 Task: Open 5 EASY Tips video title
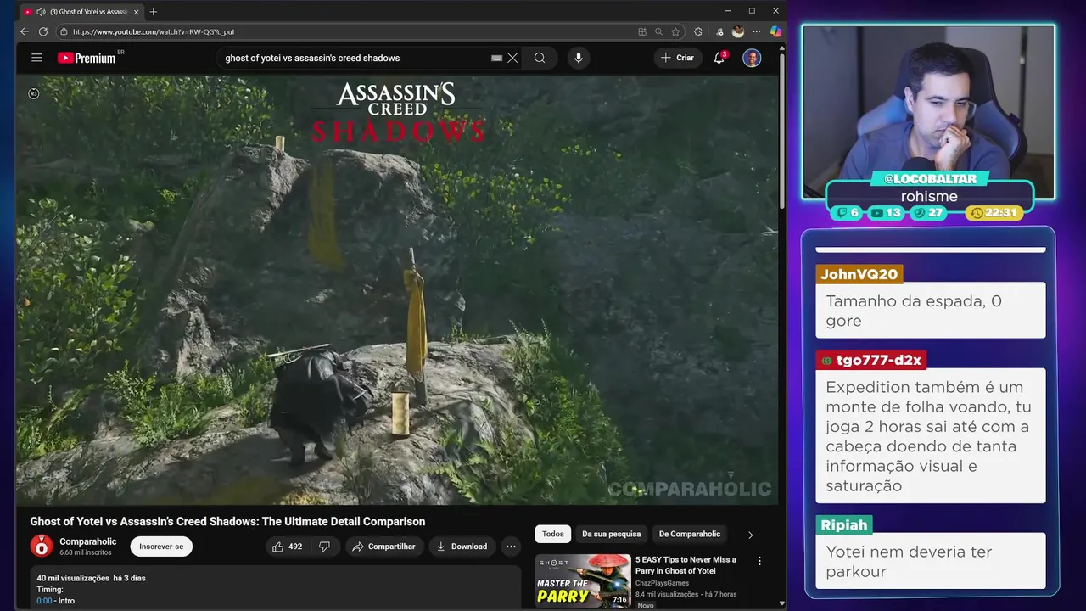coord(686,565)
